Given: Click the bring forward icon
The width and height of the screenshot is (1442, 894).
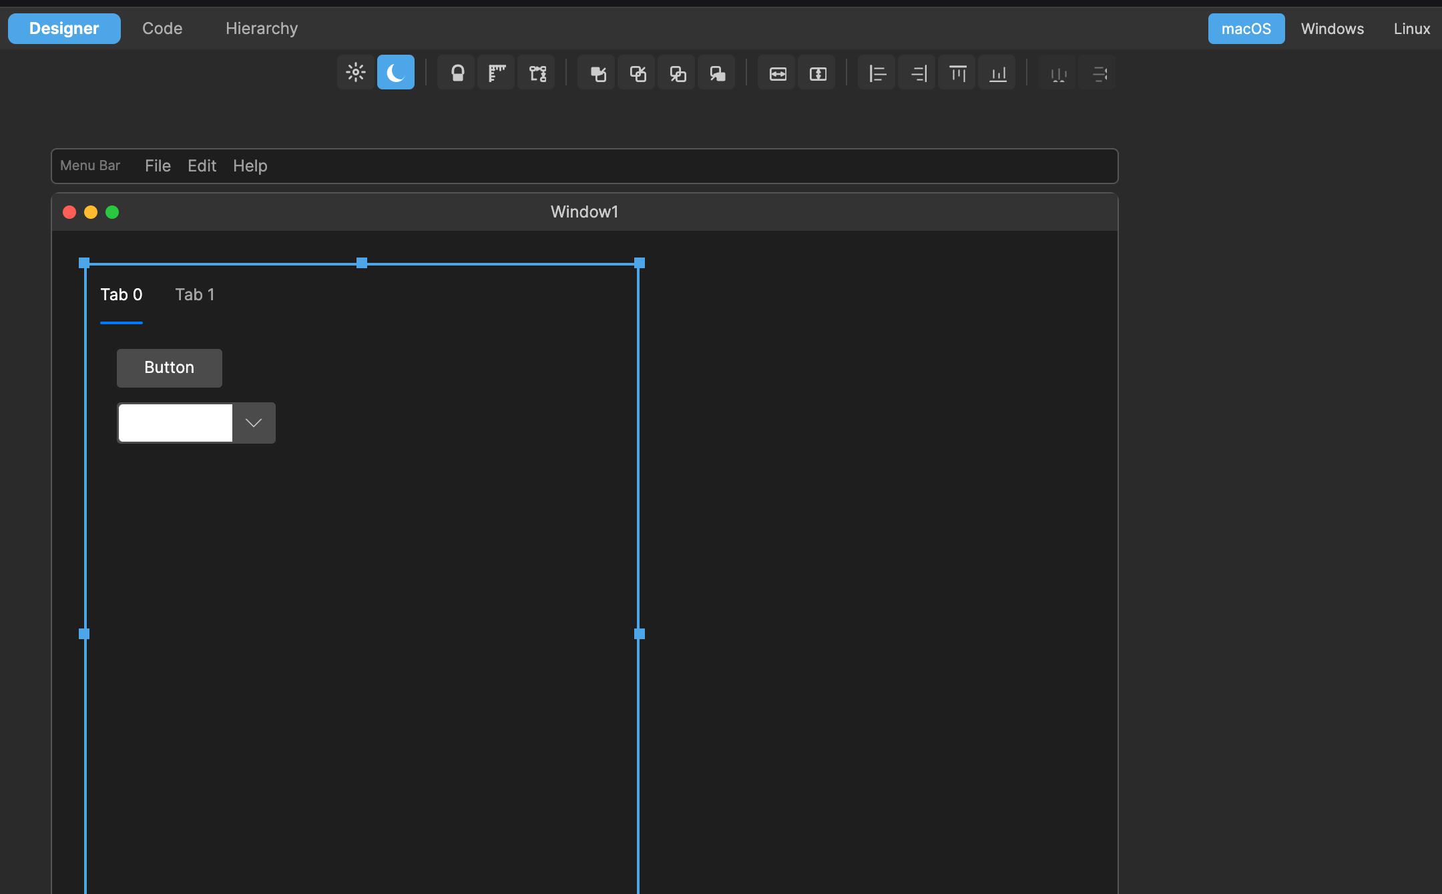Looking at the screenshot, I should click(x=638, y=73).
